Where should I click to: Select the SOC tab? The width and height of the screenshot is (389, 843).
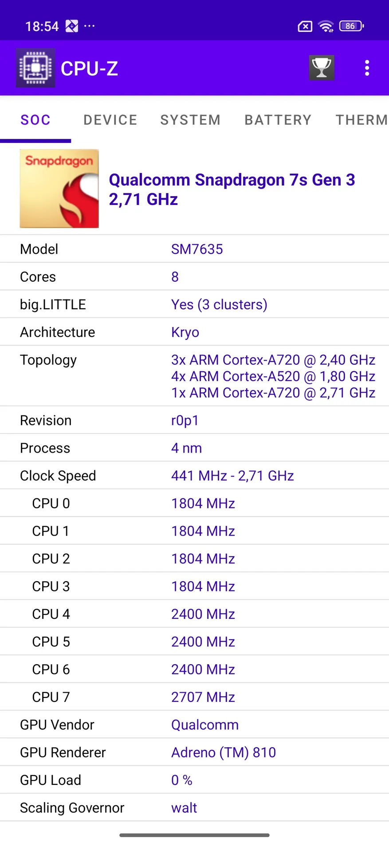35,120
